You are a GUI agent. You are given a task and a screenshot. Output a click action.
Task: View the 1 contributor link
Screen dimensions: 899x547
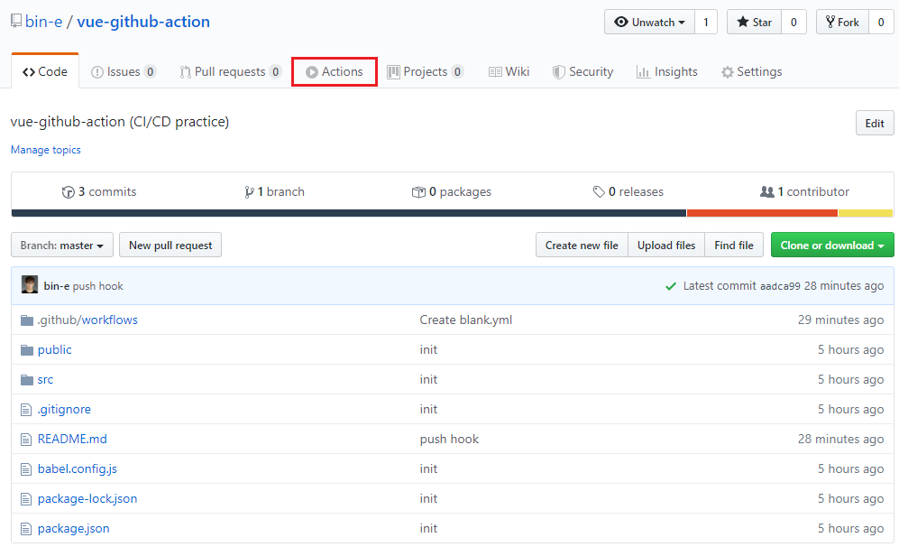coord(804,191)
